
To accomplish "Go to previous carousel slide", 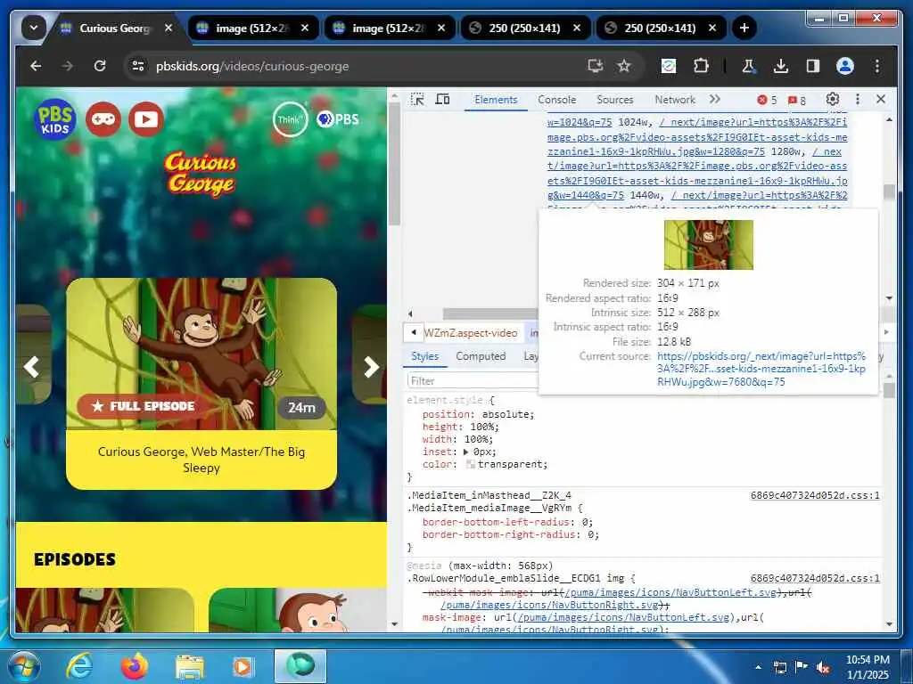I will 31,366.
